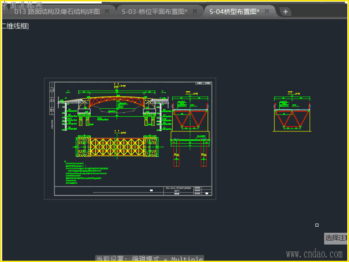Image resolution: width=349 pixels, height=262 pixels.
Task: Close the 013 路面结构 drawing tab
Action: point(107,11)
